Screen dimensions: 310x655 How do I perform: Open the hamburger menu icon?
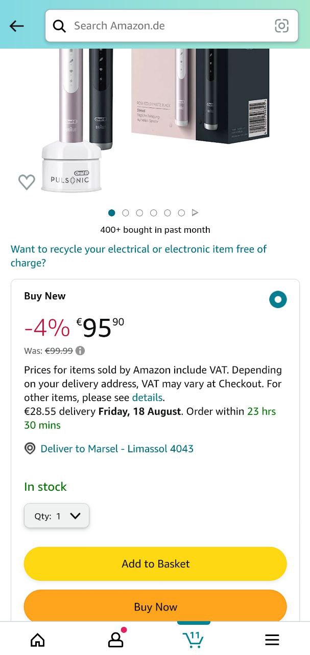point(272,640)
